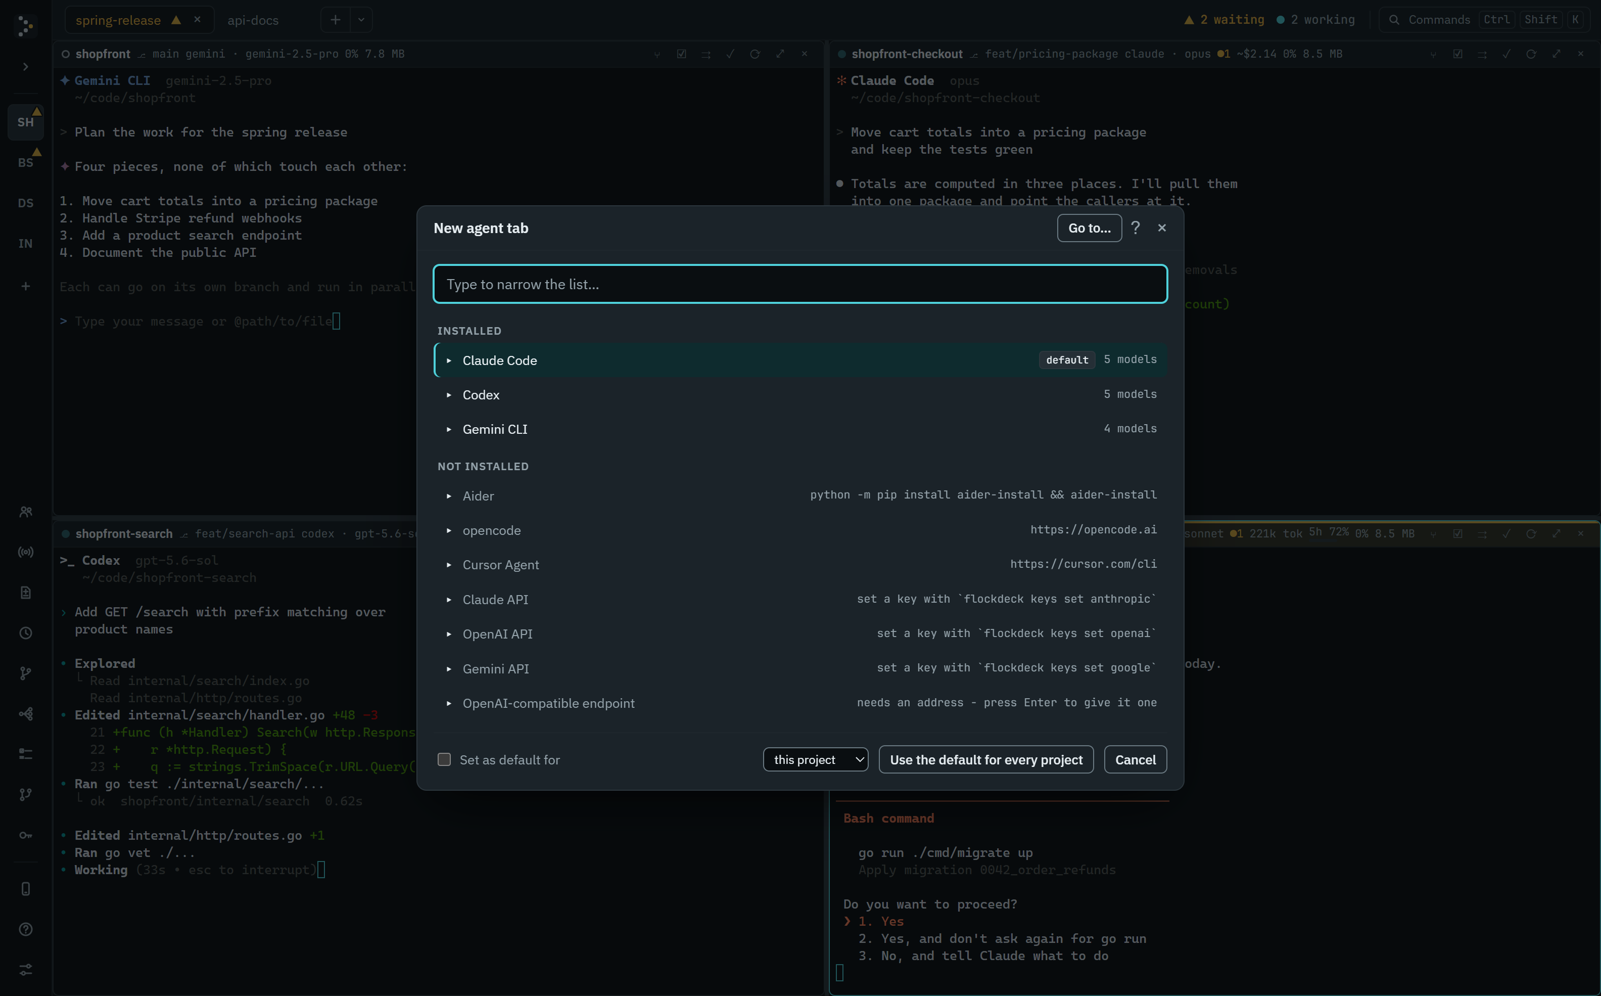Click the question mark help icon in the dialog
Screen dimensions: 1601x996
pyautogui.click(x=1136, y=228)
